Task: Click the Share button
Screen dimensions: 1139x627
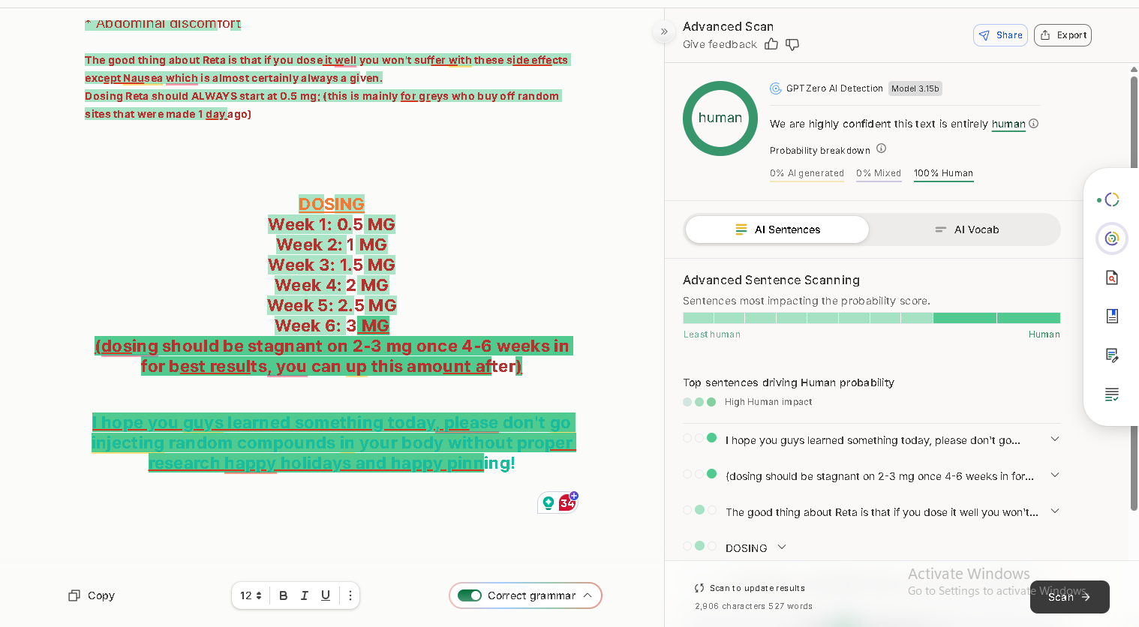Action: (x=1000, y=35)
